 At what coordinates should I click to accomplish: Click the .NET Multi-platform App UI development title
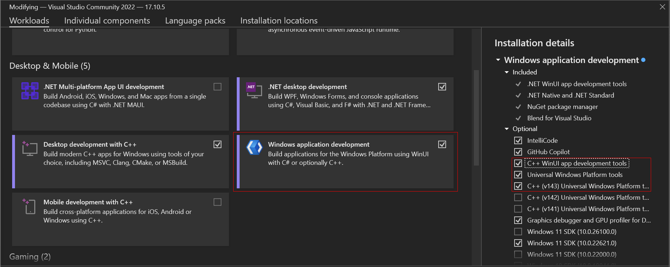104,87
